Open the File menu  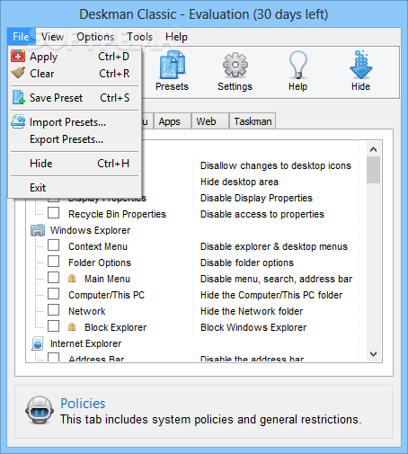22,37
